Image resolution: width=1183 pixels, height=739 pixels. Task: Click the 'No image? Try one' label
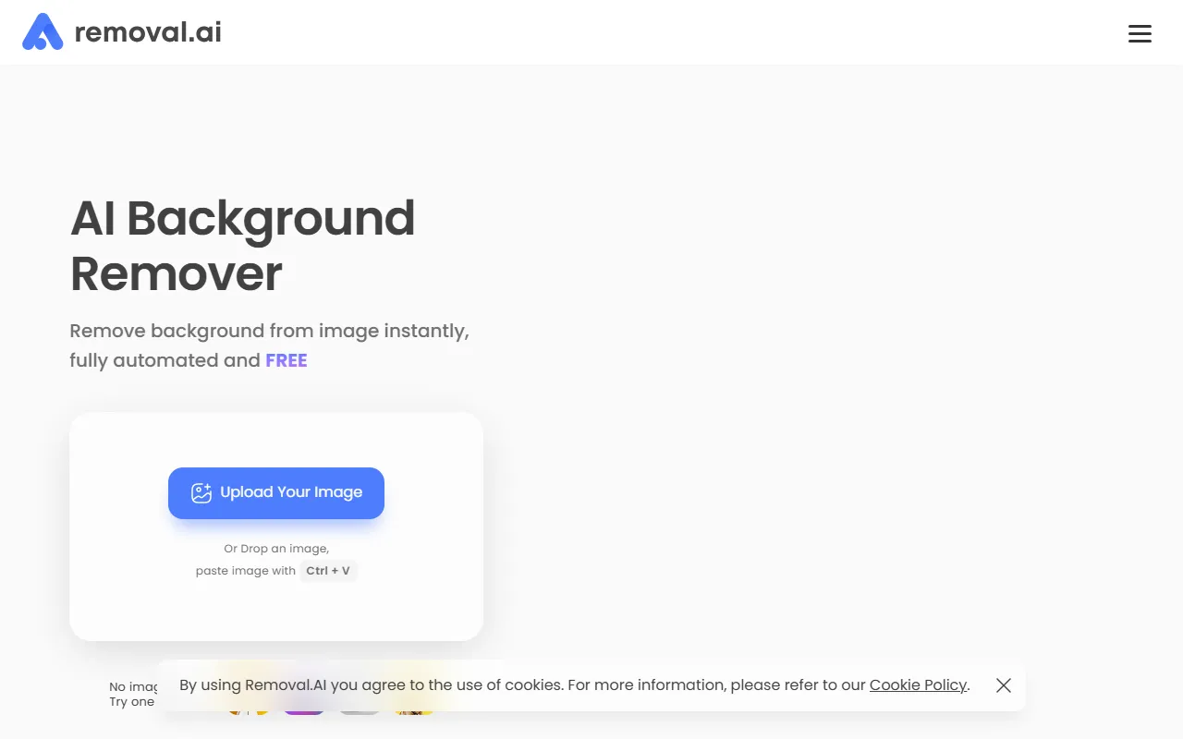132,694
